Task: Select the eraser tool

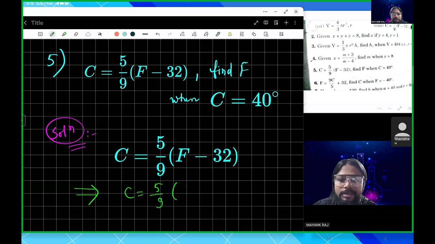Action: tap(76, 34)
